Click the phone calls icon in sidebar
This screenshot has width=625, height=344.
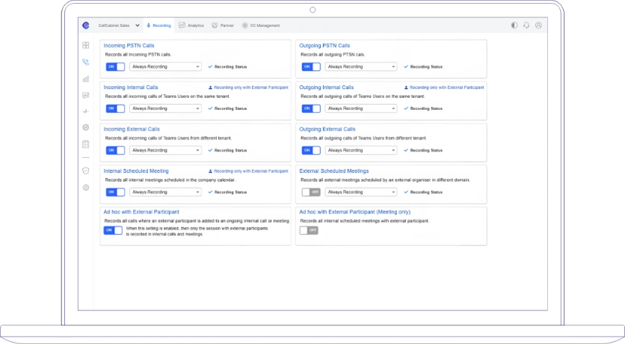(x=86, y=62)
